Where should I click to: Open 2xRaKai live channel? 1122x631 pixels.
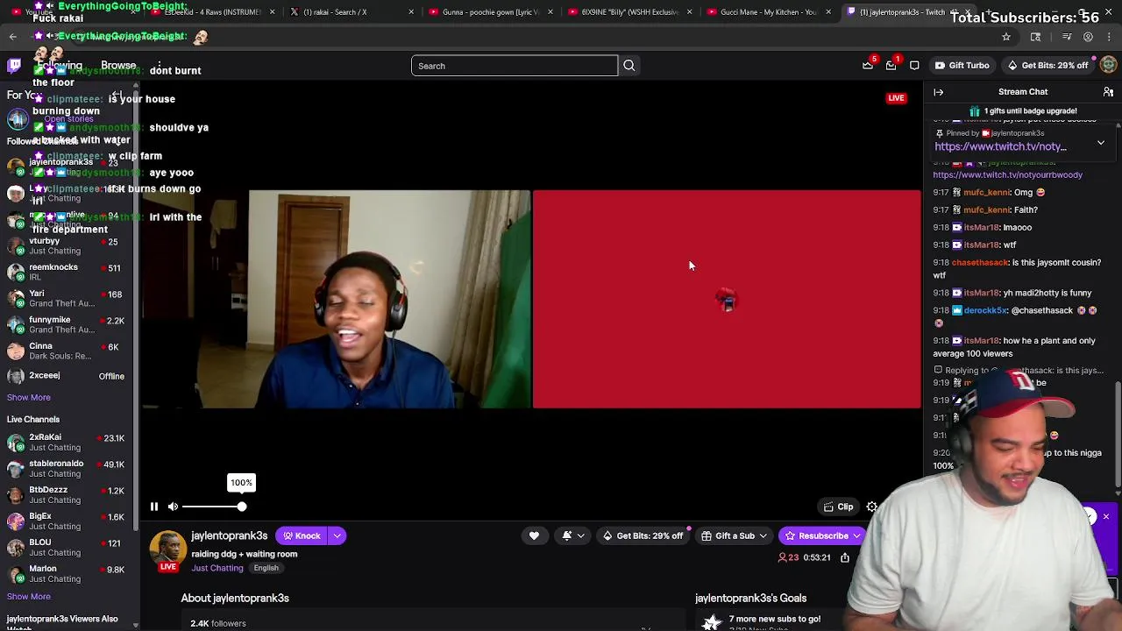click(x=68, y=442)
